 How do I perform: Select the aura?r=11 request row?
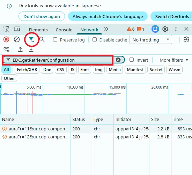[x=96, y=129]
